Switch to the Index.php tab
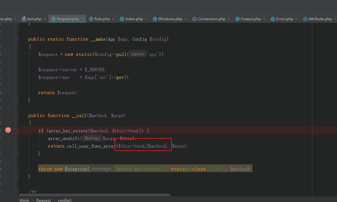 pyautogui.click(x=134, y=19)
